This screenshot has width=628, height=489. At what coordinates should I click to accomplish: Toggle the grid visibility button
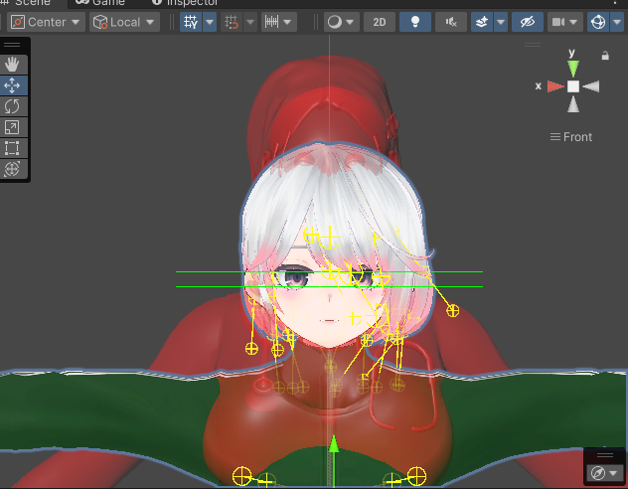(191, 22)
